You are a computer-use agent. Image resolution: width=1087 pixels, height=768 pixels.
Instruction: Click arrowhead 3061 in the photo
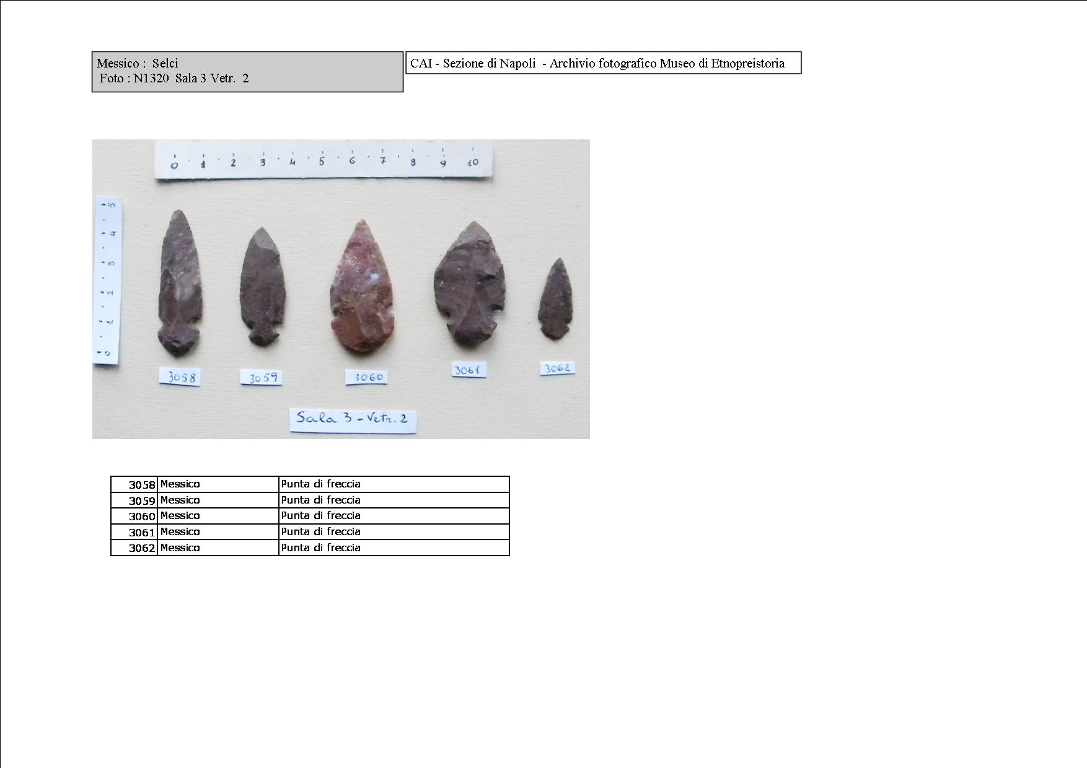pyautogui.click(x=470, y=283)
